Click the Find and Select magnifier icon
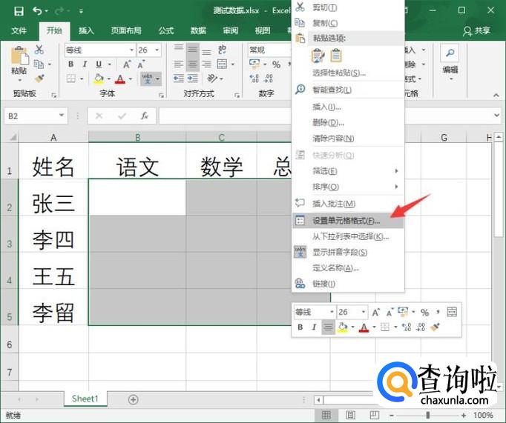Viewport: 506px width, 423px height. tap(450, 52)
